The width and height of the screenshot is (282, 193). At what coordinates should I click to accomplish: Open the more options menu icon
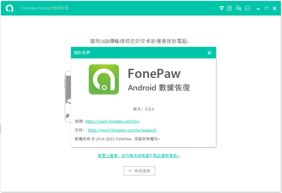click(248, 8)
